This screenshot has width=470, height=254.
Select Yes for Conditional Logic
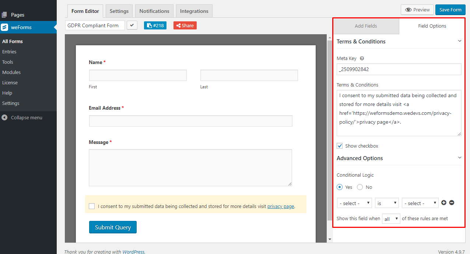pyautogui.click(x=340, y=187)
